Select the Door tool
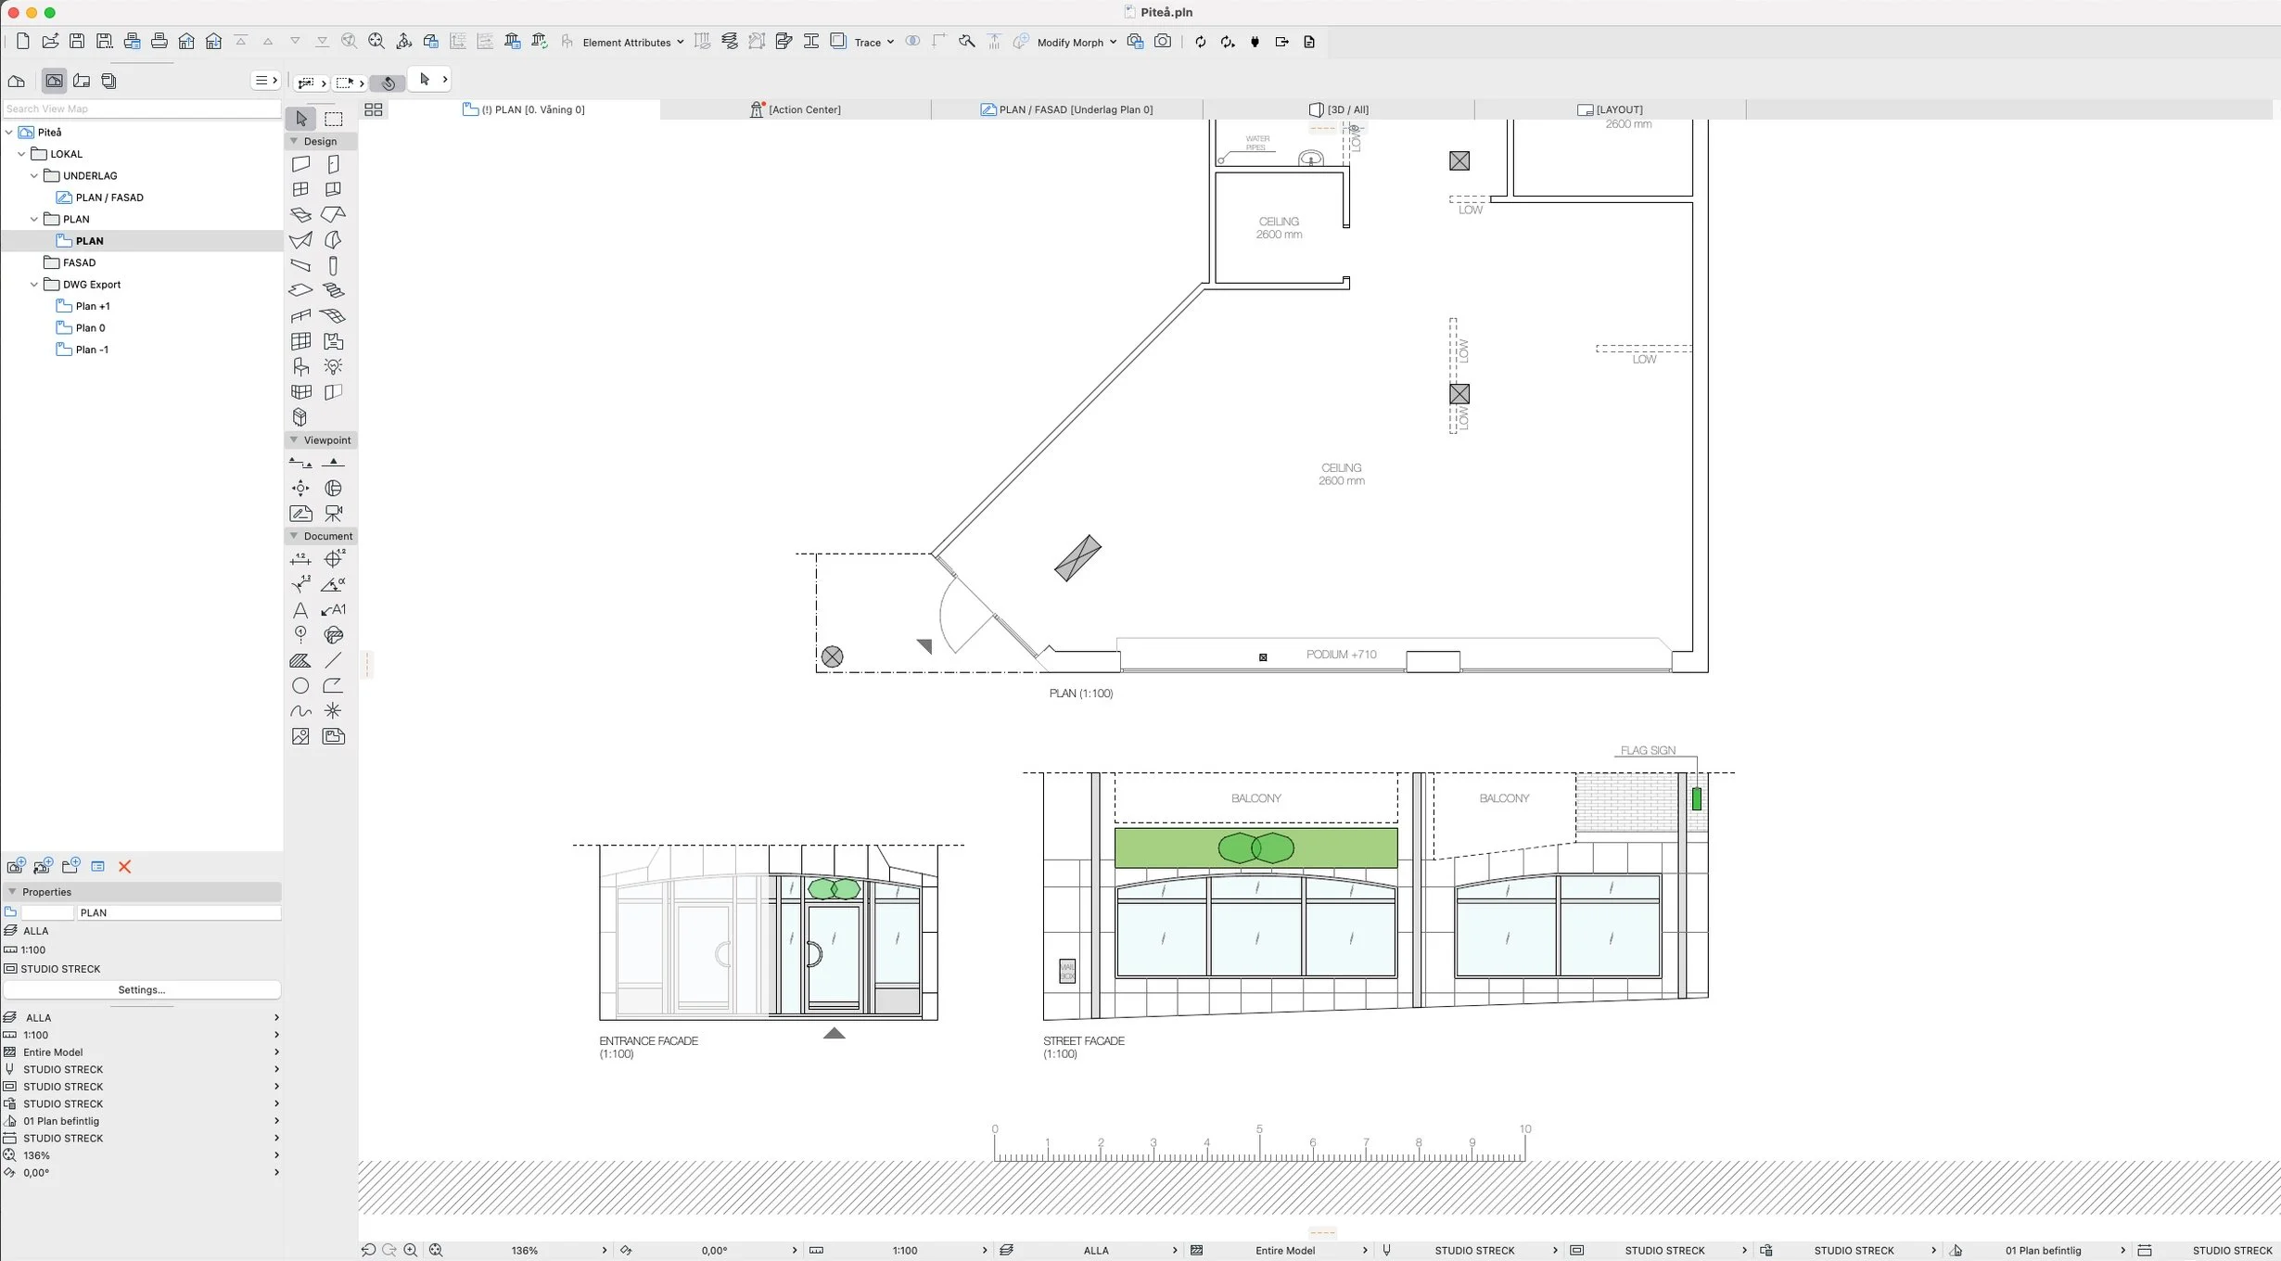This screenshot has height=1261, width=2281. pos(333,164)
